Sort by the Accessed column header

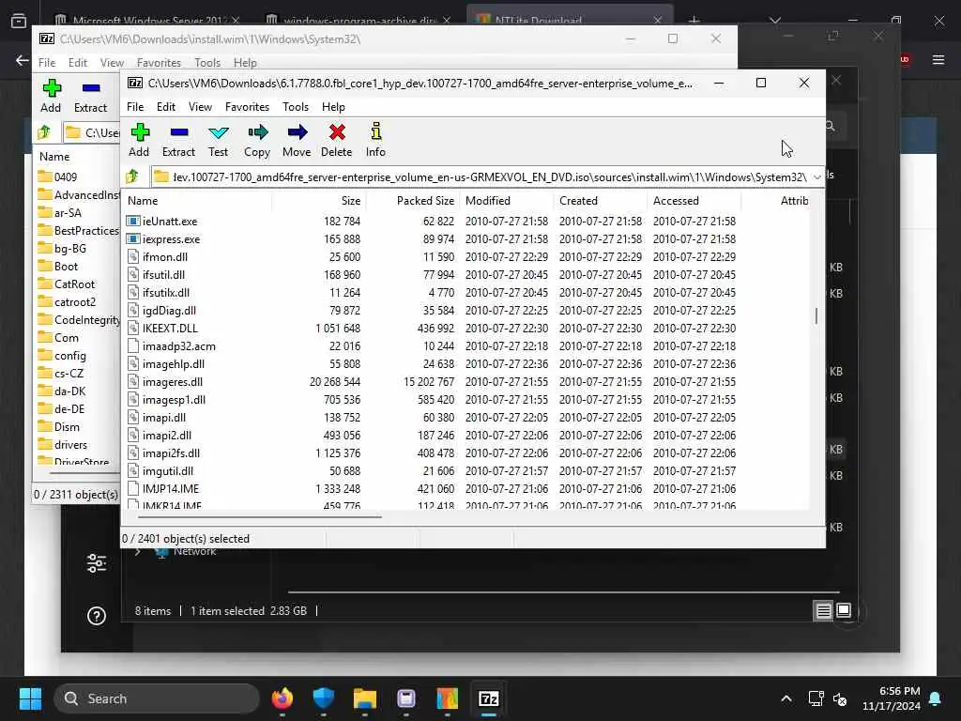(694, 201)
